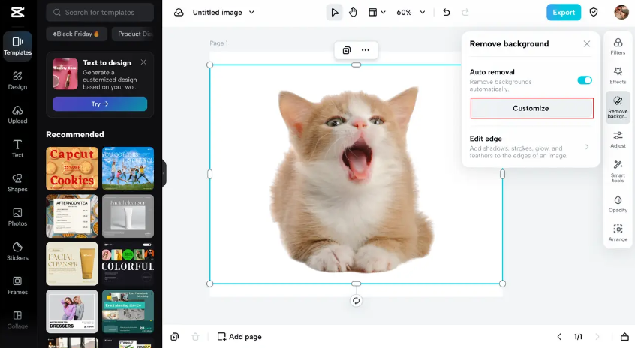Open the Effects panel
Viewport: 635px width, 348px height.
click(618, 75)
